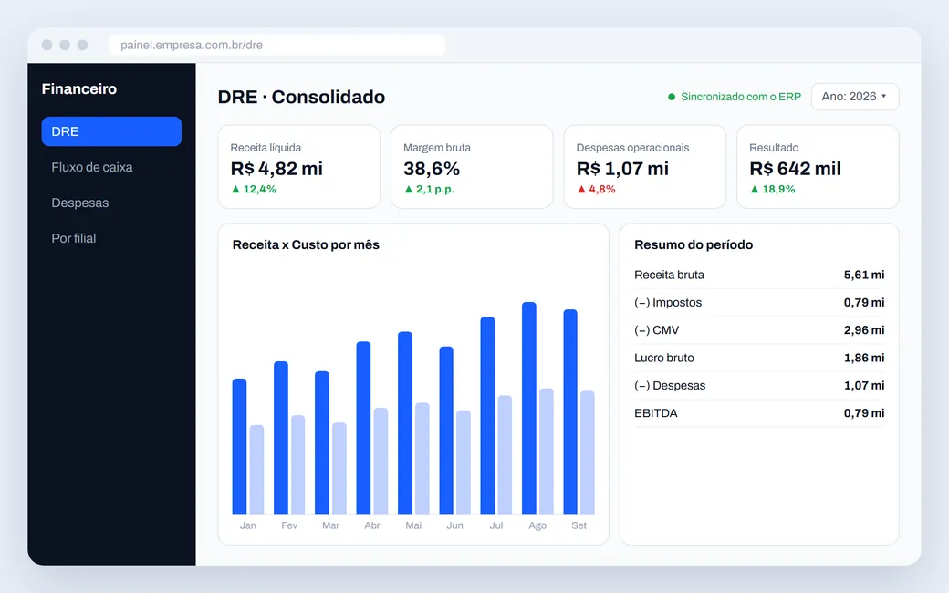Screen dimensions: 949x593
Task: Open the Despesas operacionais card
Action: pos(645,167)
